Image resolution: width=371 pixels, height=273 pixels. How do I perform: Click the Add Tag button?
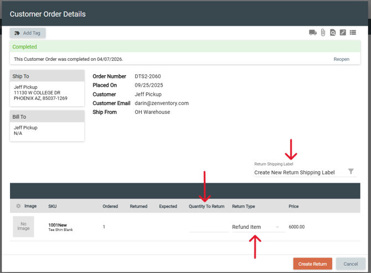(x=28, y=33)
